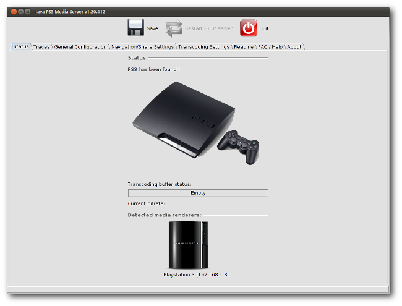
Task: Open the Traces tab
Action: [x=41, y=47]
